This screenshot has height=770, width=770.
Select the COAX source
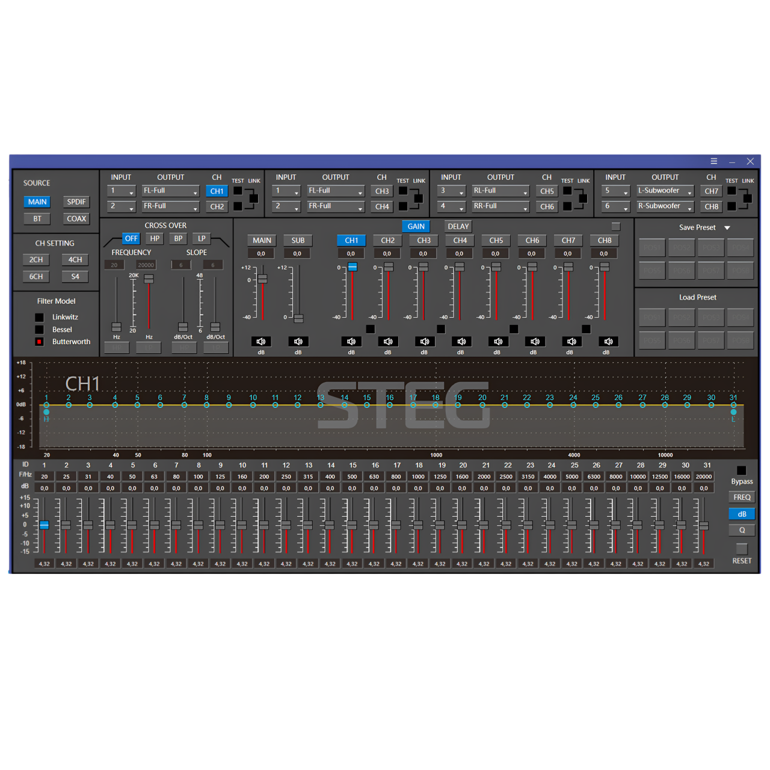76,219
